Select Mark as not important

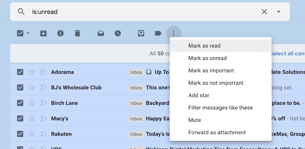click(x=221, y=83)
